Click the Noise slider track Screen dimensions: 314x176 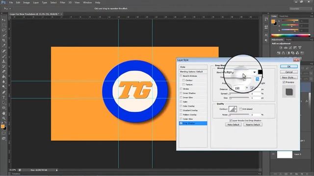(239, 115)
